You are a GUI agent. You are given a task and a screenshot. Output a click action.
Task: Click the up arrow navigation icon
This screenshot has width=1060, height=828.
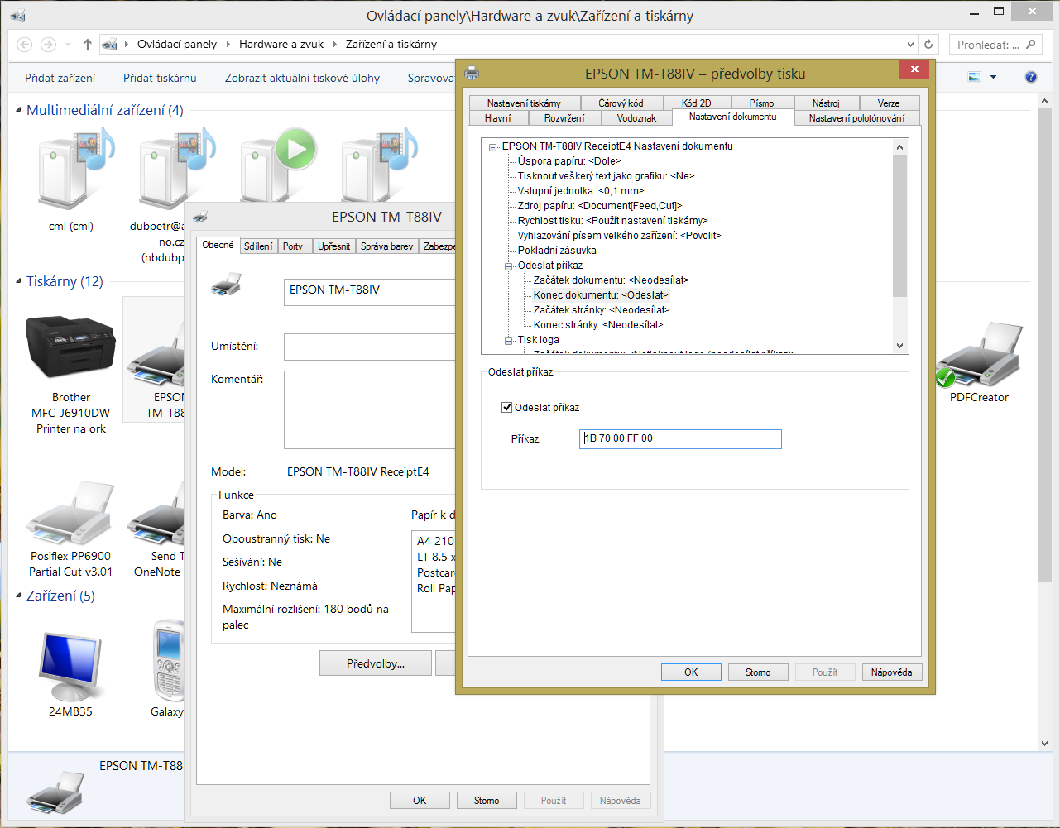coord(88,45)
